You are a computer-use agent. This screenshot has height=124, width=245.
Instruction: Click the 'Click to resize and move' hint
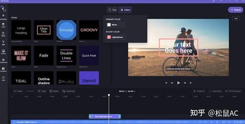click(178, 69)
